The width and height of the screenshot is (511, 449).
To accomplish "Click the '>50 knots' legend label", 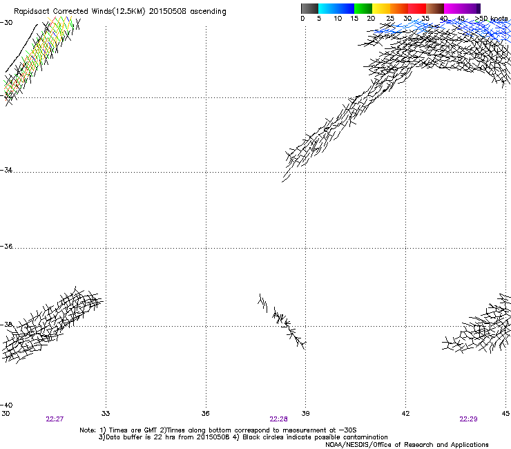I will (491, 19).
